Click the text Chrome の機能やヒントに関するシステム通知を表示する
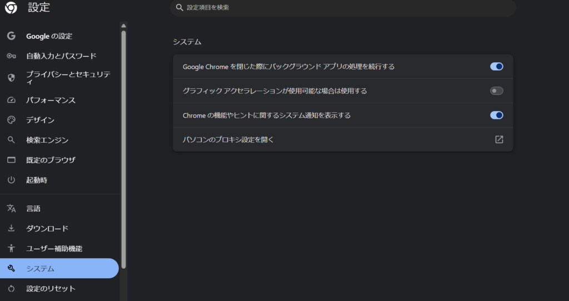Viewport: 569px width, 301px height. [267, 116]
